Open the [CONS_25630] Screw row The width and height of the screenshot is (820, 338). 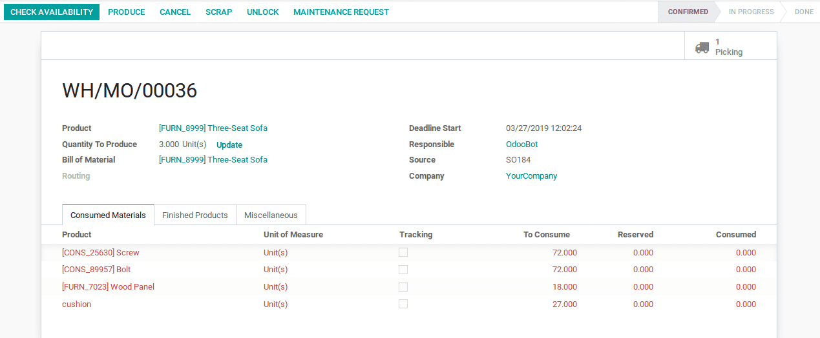[x=409, y=253]
